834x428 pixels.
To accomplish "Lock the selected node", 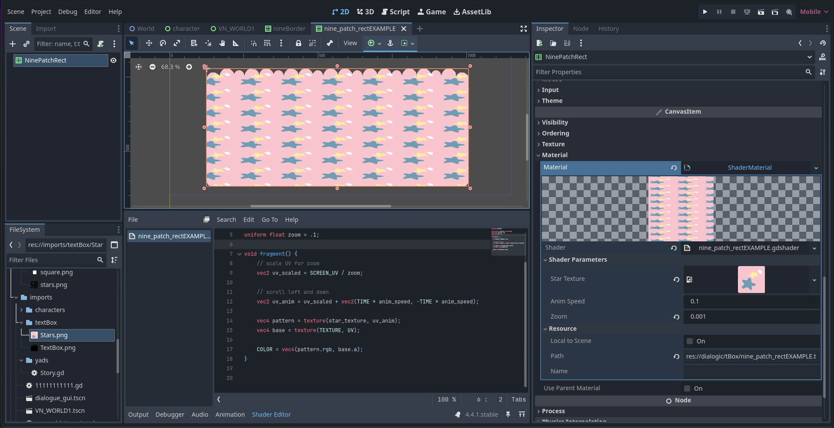I will [x=299, y=43].
